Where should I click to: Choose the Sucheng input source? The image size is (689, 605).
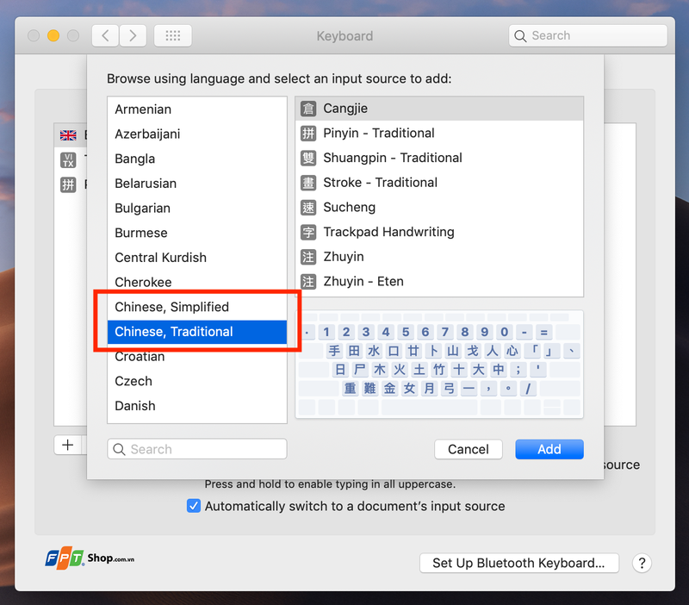pyautogui.click(x=439, y=207)
